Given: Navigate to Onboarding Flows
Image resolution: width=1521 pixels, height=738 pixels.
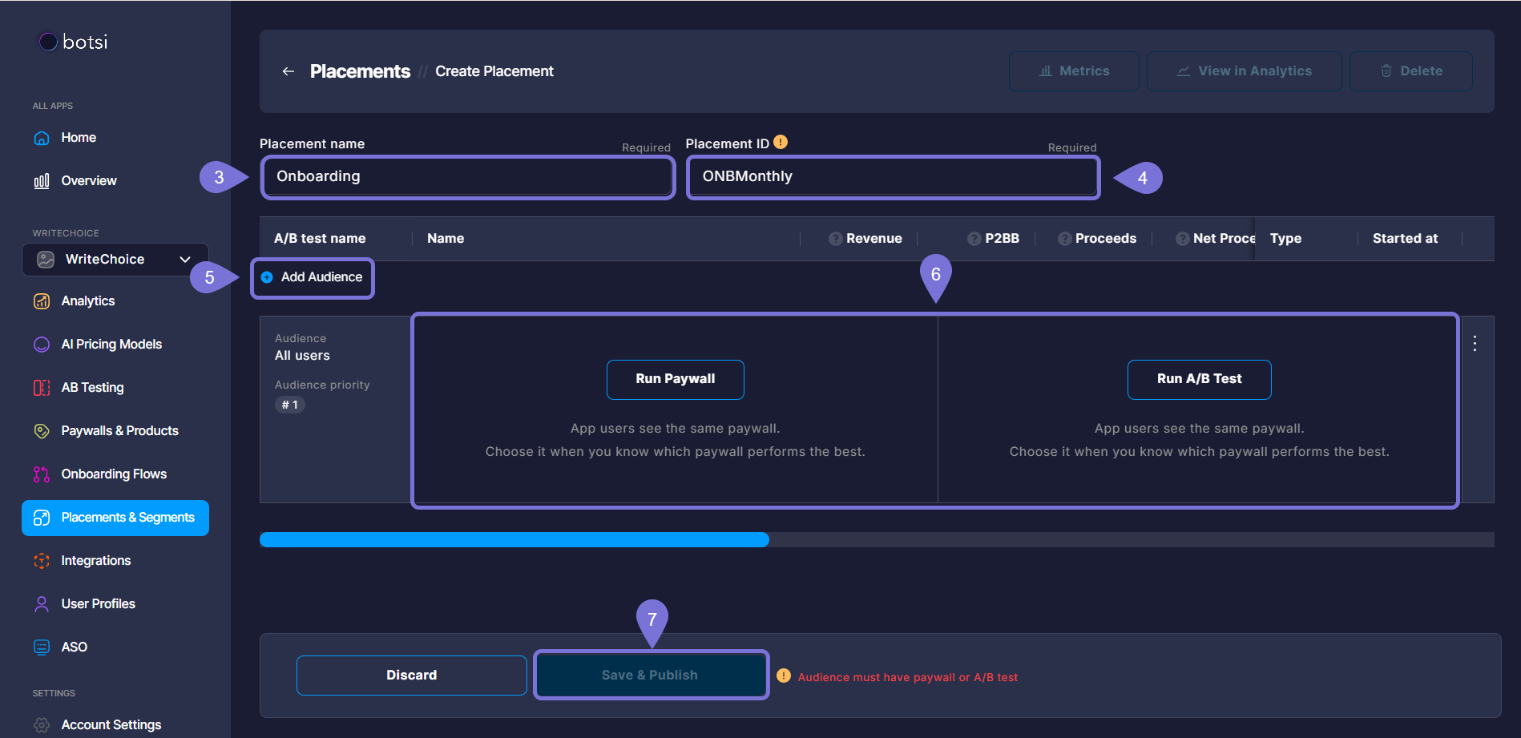Looking at the screenshot, I should click(114, 474).
